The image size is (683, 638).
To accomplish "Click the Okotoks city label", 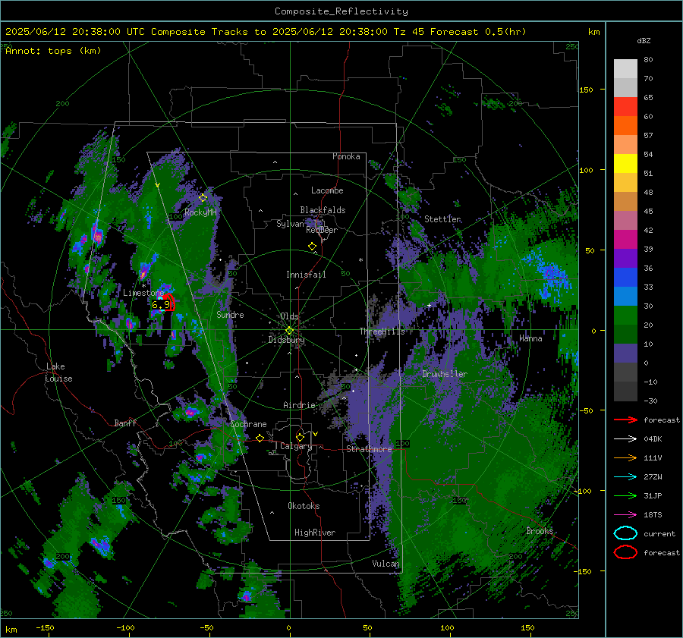I will point(304,506).
